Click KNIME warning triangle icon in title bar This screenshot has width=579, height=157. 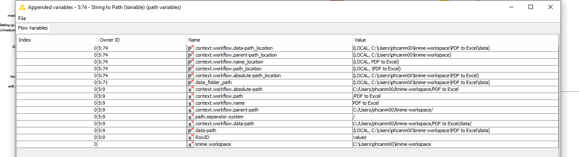(22, 7)
